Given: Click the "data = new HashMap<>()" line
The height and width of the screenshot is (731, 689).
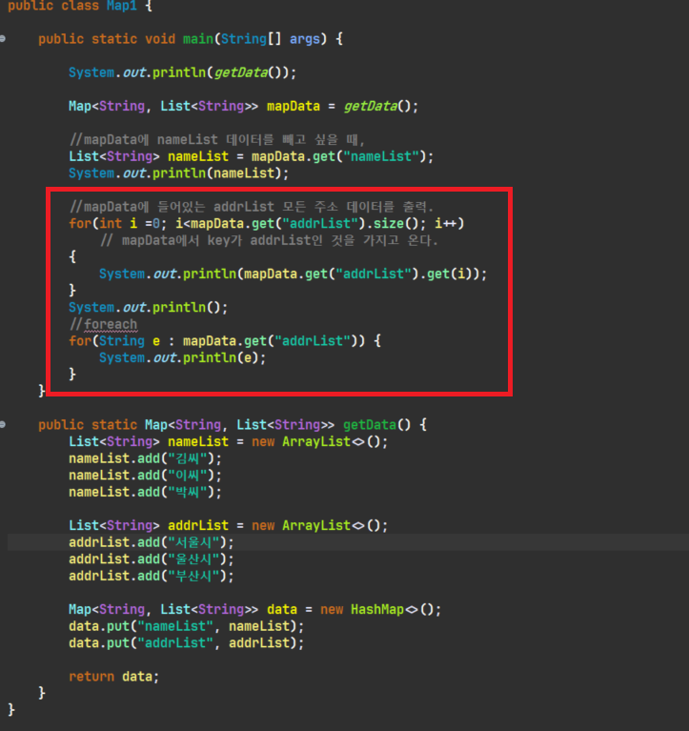Looking at the screenshot, I should 254,609.
